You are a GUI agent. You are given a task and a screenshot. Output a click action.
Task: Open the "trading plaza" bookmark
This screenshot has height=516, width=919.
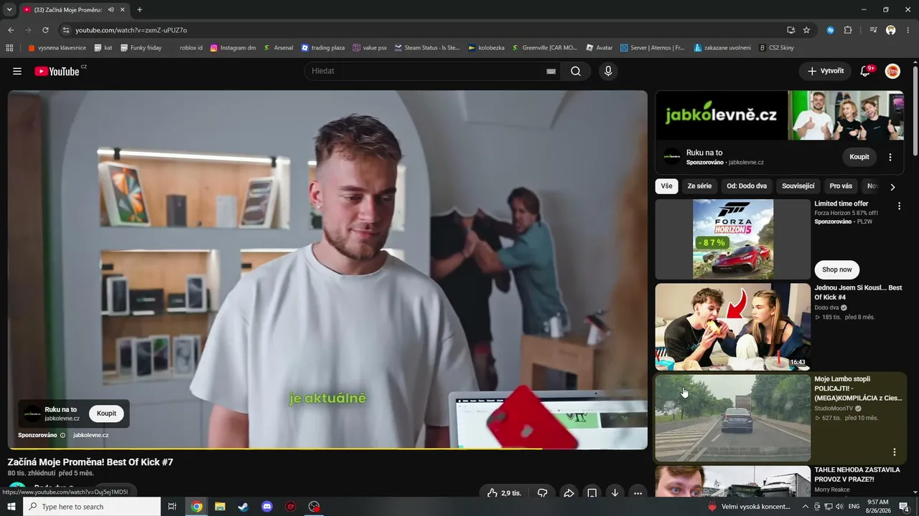click(x=323, y=48)
